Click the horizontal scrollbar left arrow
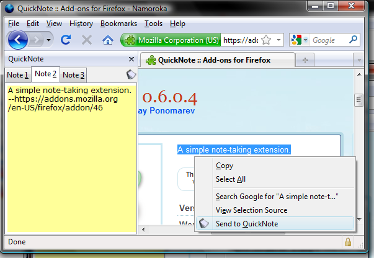The width and height of the screenshot is (374, 258). [143, 229]
